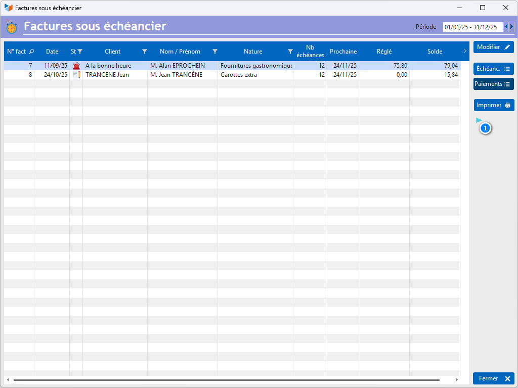Open the Nom / Prénom column filter

pos(214,52)
